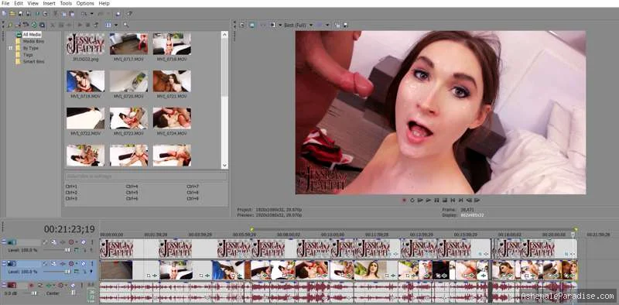Toggle Solo on video track 1
This screenshot has width=619, height=305.
(x=92, y=242)
